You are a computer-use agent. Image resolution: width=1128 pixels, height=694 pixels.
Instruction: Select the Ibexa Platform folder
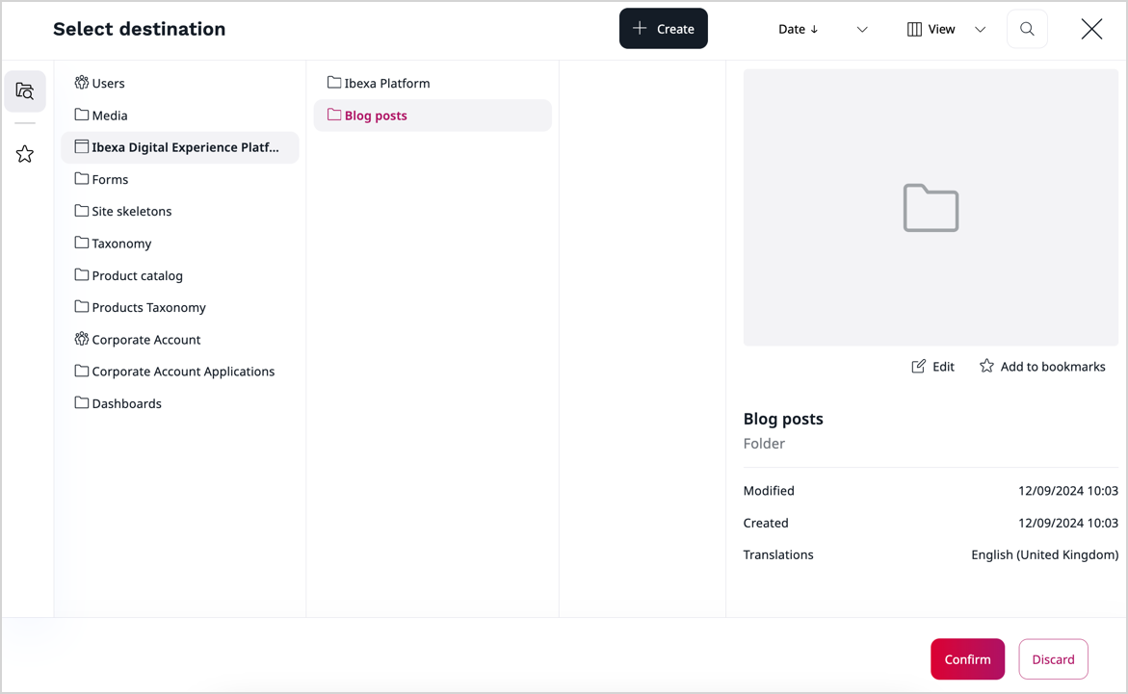(x=386, y=84)
